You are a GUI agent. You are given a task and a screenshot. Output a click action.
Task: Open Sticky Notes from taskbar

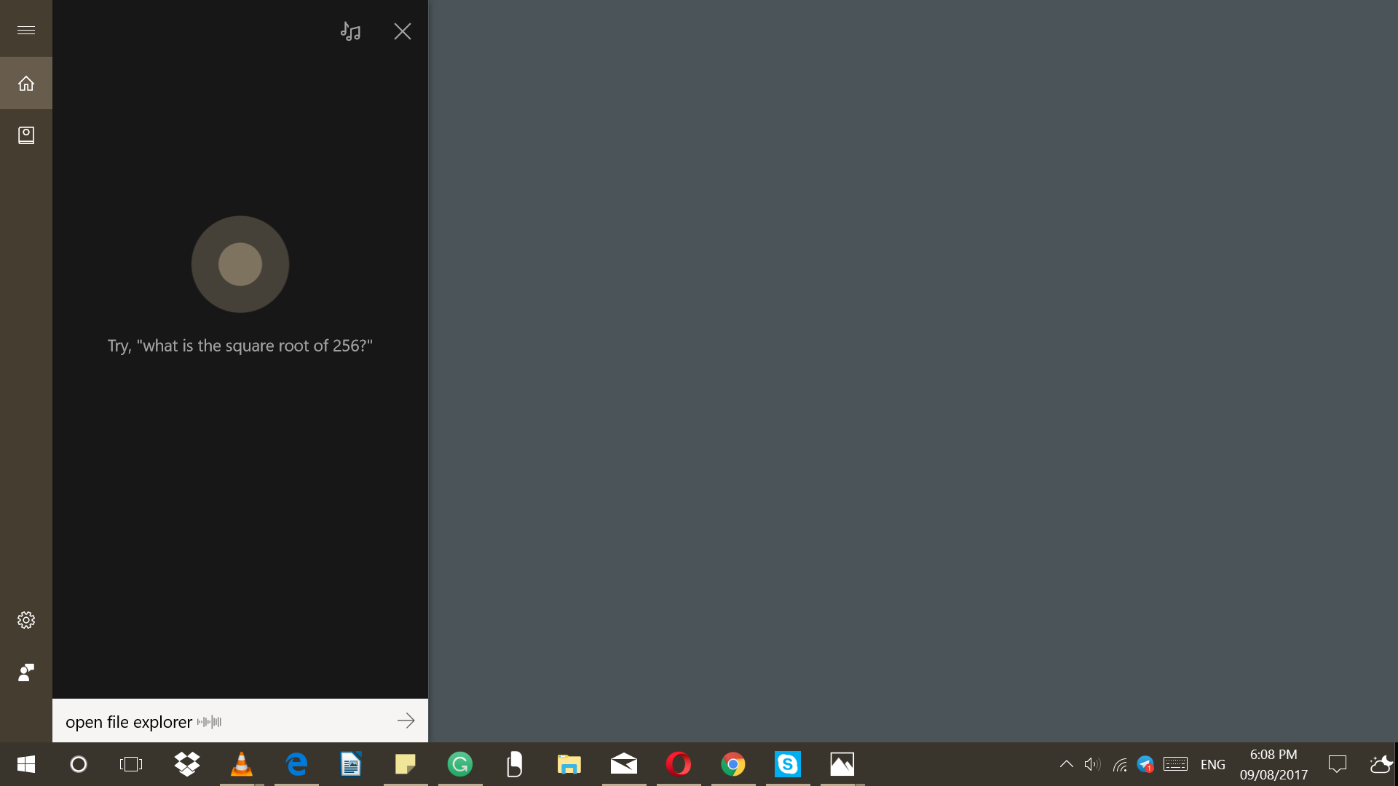[x=406, y=764]
